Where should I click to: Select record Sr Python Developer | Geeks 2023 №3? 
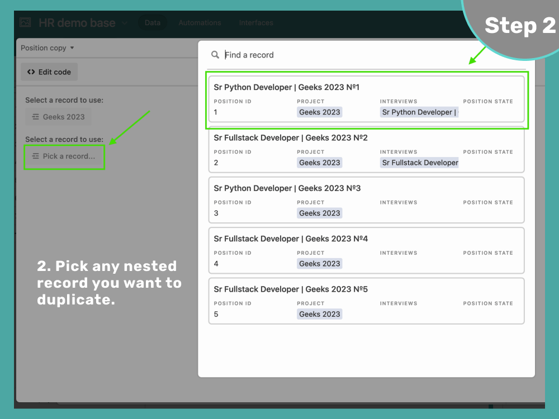[367, 200]
